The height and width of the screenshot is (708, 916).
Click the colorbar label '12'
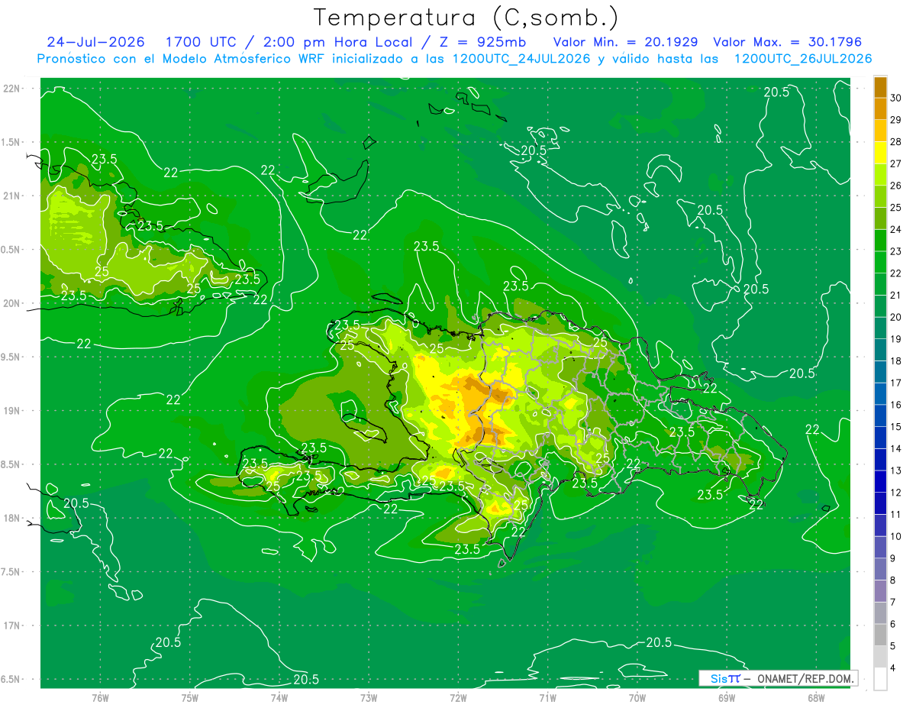coord(895,493)
